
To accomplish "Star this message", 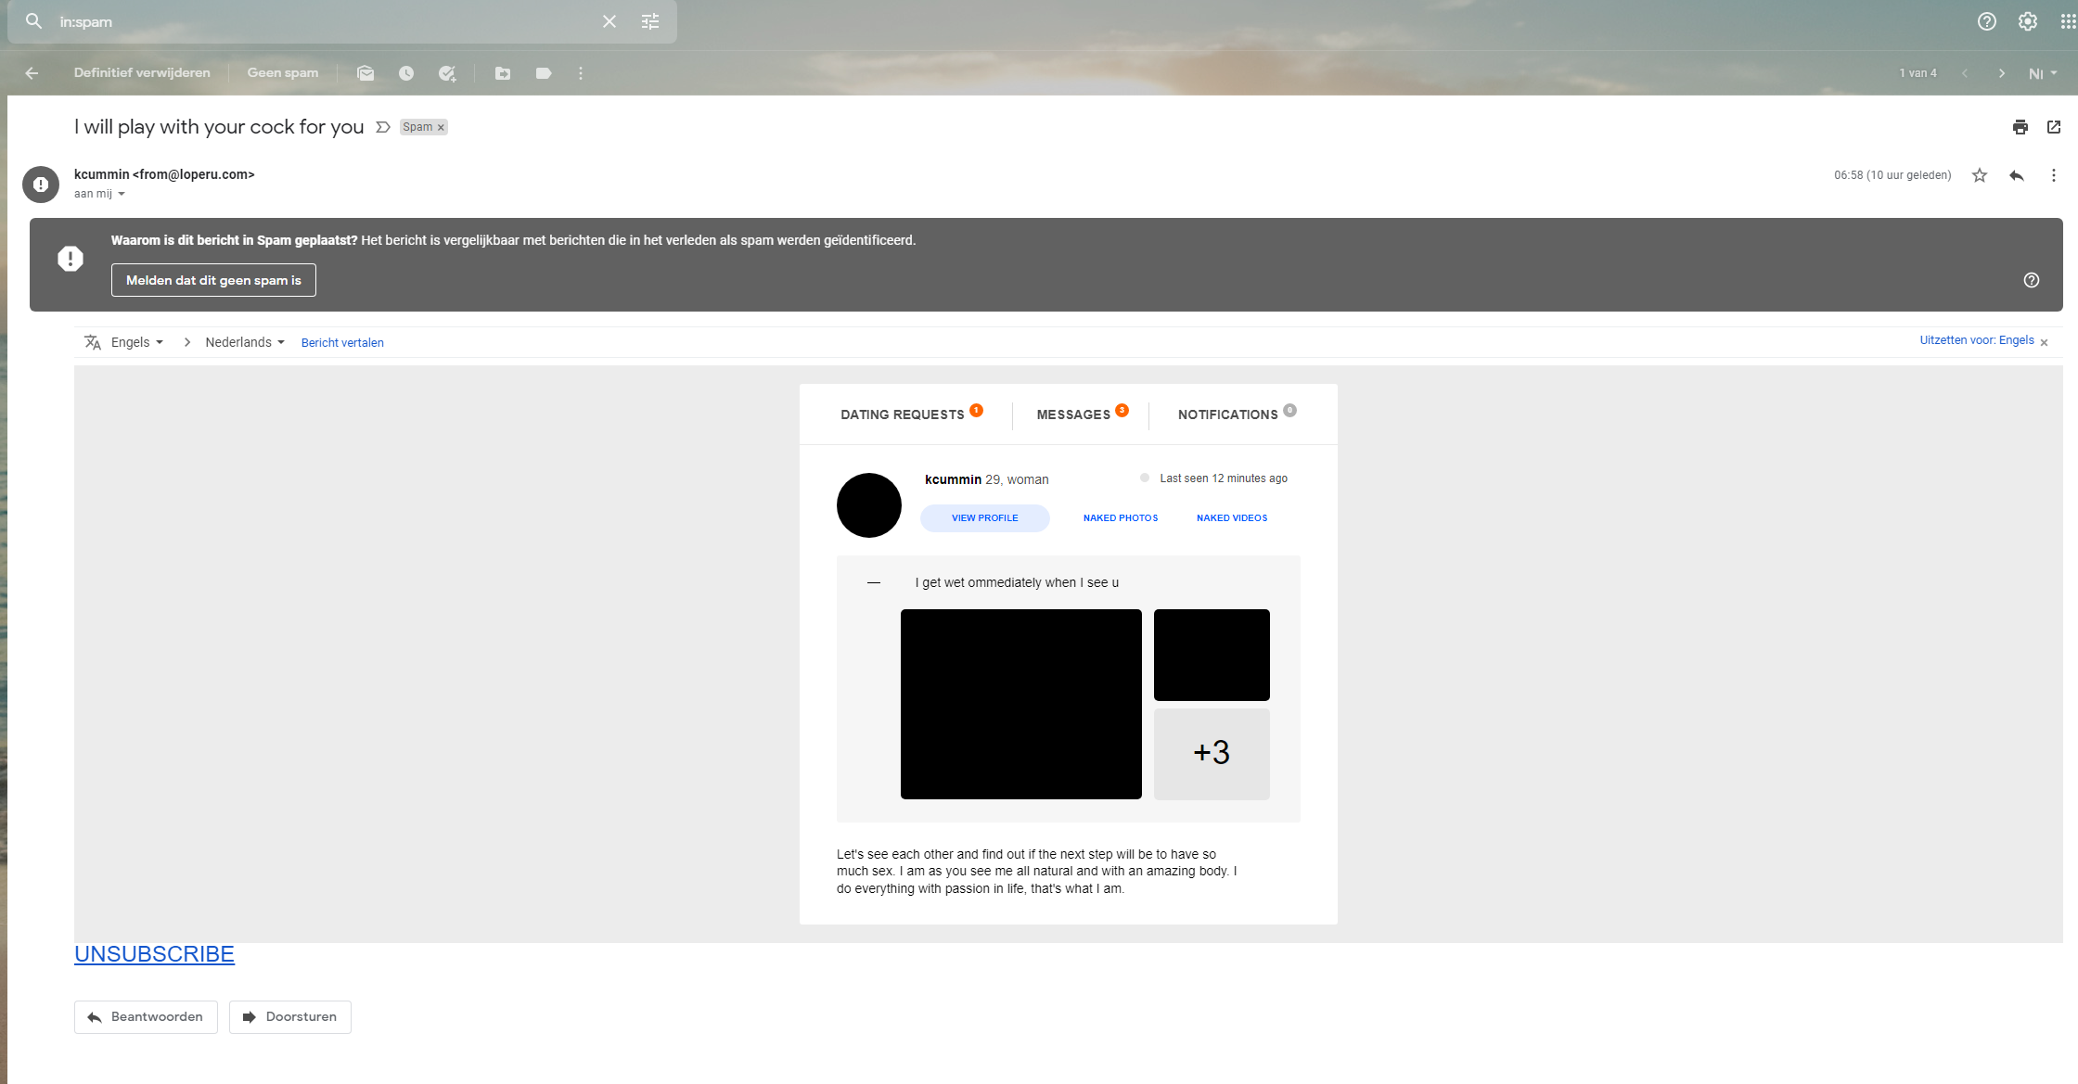I will (1980, 175).
